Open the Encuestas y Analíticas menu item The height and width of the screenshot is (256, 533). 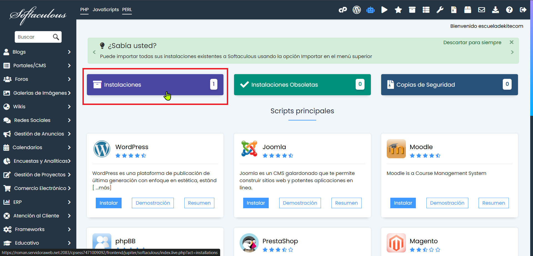(x=38, y=161)
